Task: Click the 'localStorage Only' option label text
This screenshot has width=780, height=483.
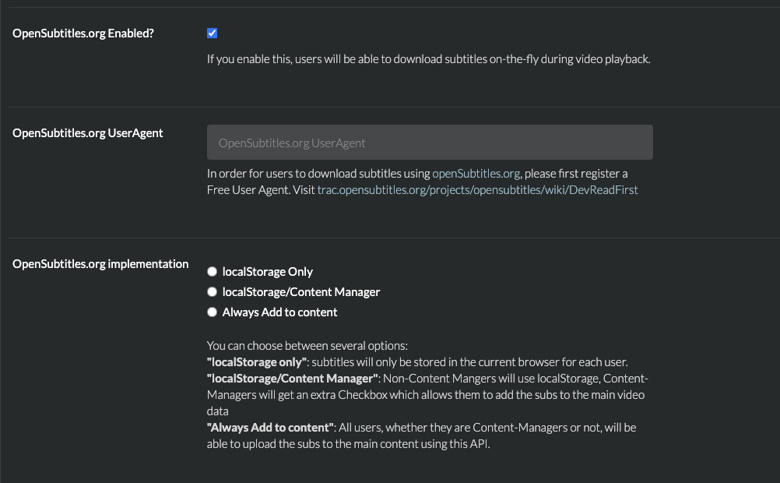Action: pos(267,272)
